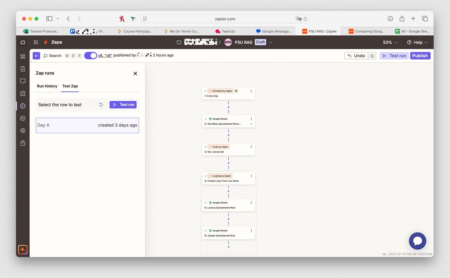The image size is (450, 278).
Task: Open options menu for Get Many Spreadsheet Rows step
Action: [x=251, y=119]
